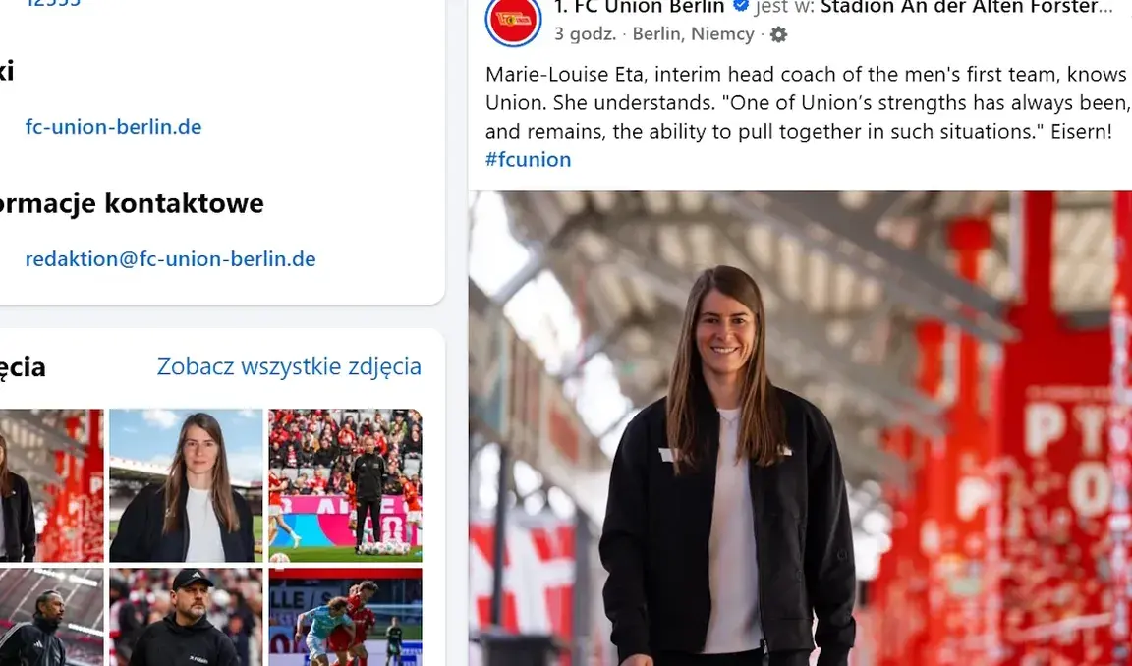Open partially visible thumbnail with red stadium pillars
This screenshot has height=666, width=1132.
click(x=51, y=485)
